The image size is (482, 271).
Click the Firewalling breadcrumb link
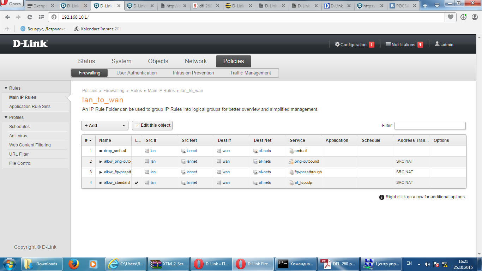tap(114, 91)
